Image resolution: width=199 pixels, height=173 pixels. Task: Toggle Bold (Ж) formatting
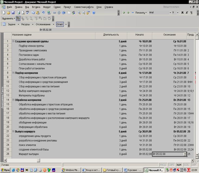(x=182, y=13)
